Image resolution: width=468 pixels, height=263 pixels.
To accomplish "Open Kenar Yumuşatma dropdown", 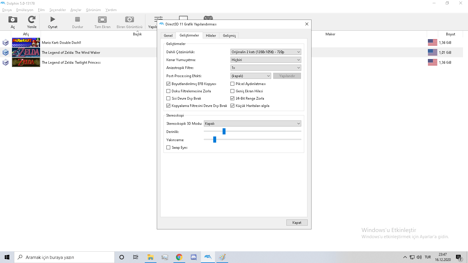I will coord(266,60).
